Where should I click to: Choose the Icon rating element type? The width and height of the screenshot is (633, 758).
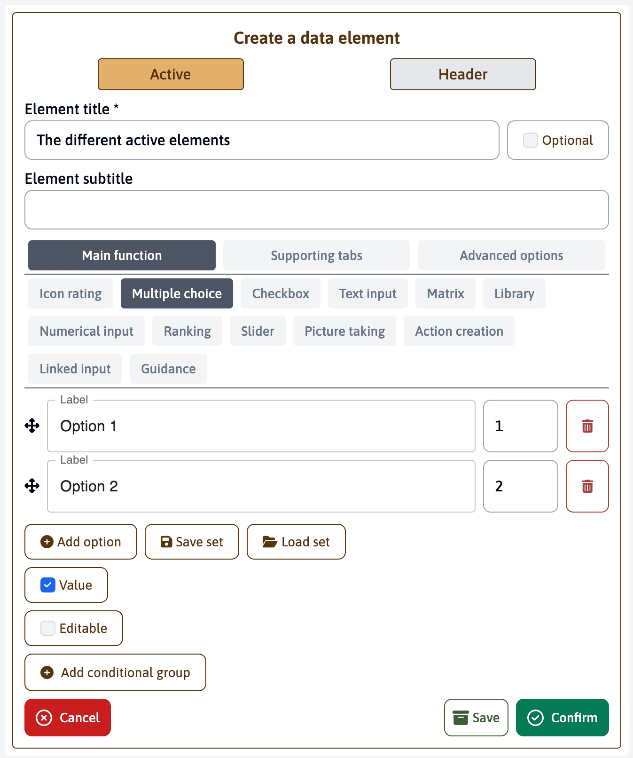click(70, 294)
